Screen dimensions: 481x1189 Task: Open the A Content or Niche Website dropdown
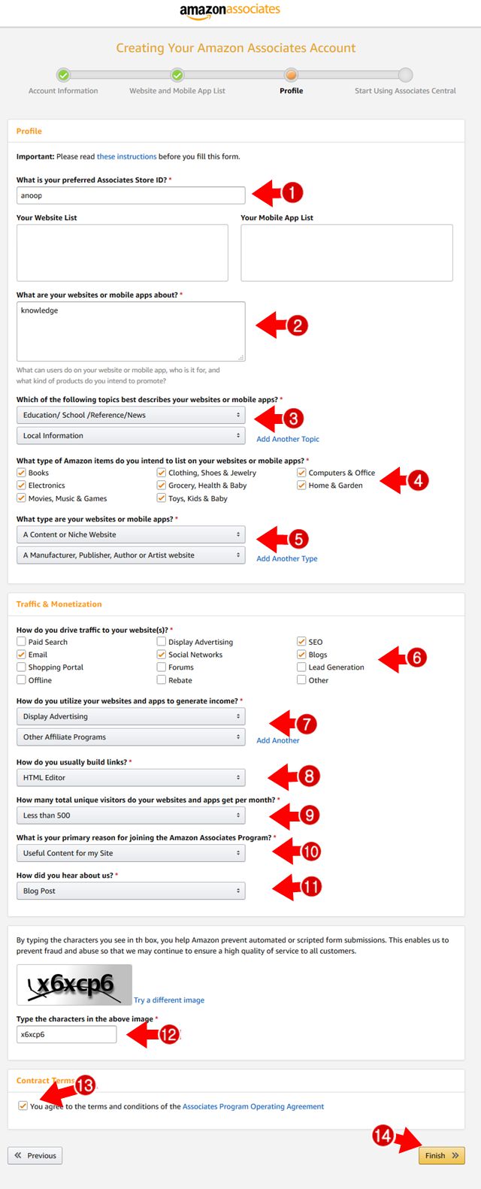(131, 533)
